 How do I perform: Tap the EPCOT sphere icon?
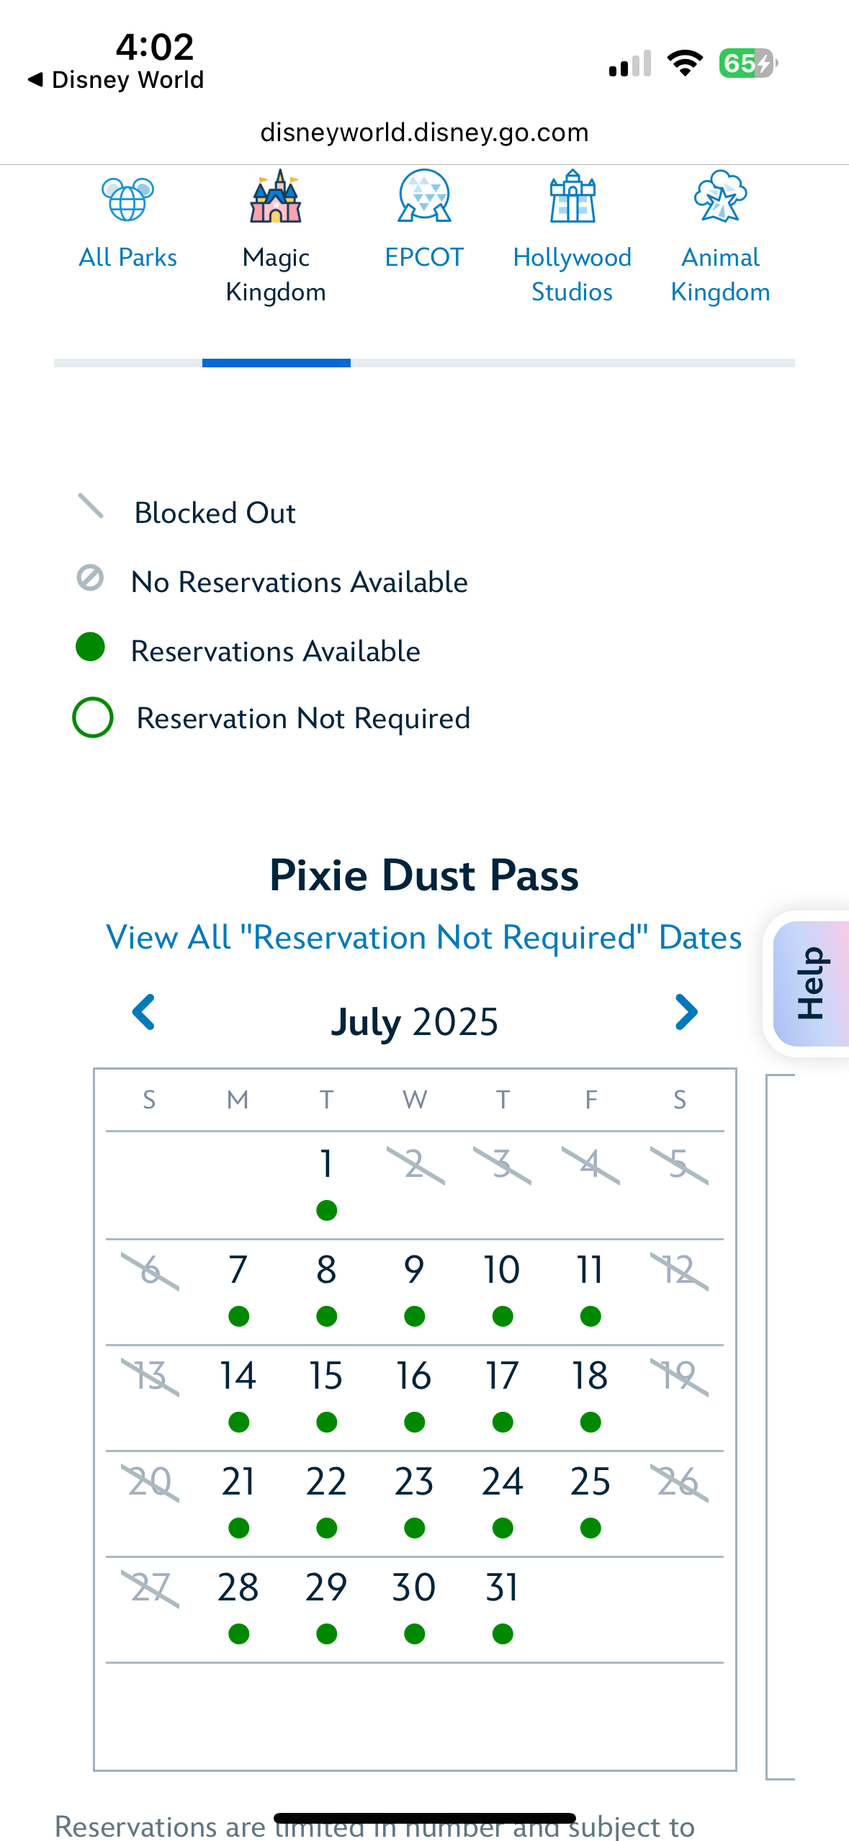(x=424, y=196)
